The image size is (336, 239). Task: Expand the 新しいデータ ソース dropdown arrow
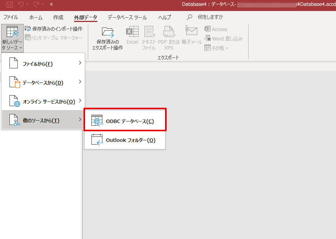pos(21,48)
